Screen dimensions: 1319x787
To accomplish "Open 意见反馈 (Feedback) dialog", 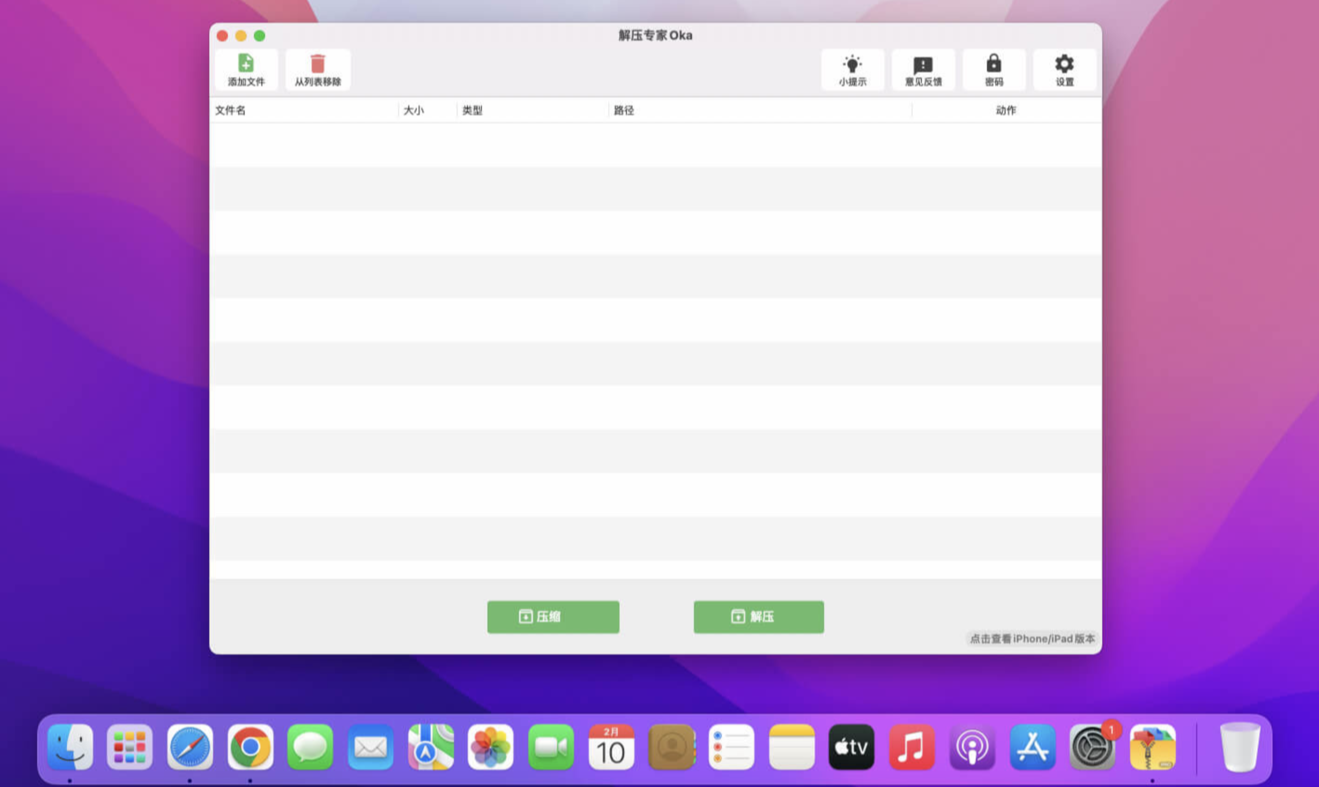I will [924, 69].
